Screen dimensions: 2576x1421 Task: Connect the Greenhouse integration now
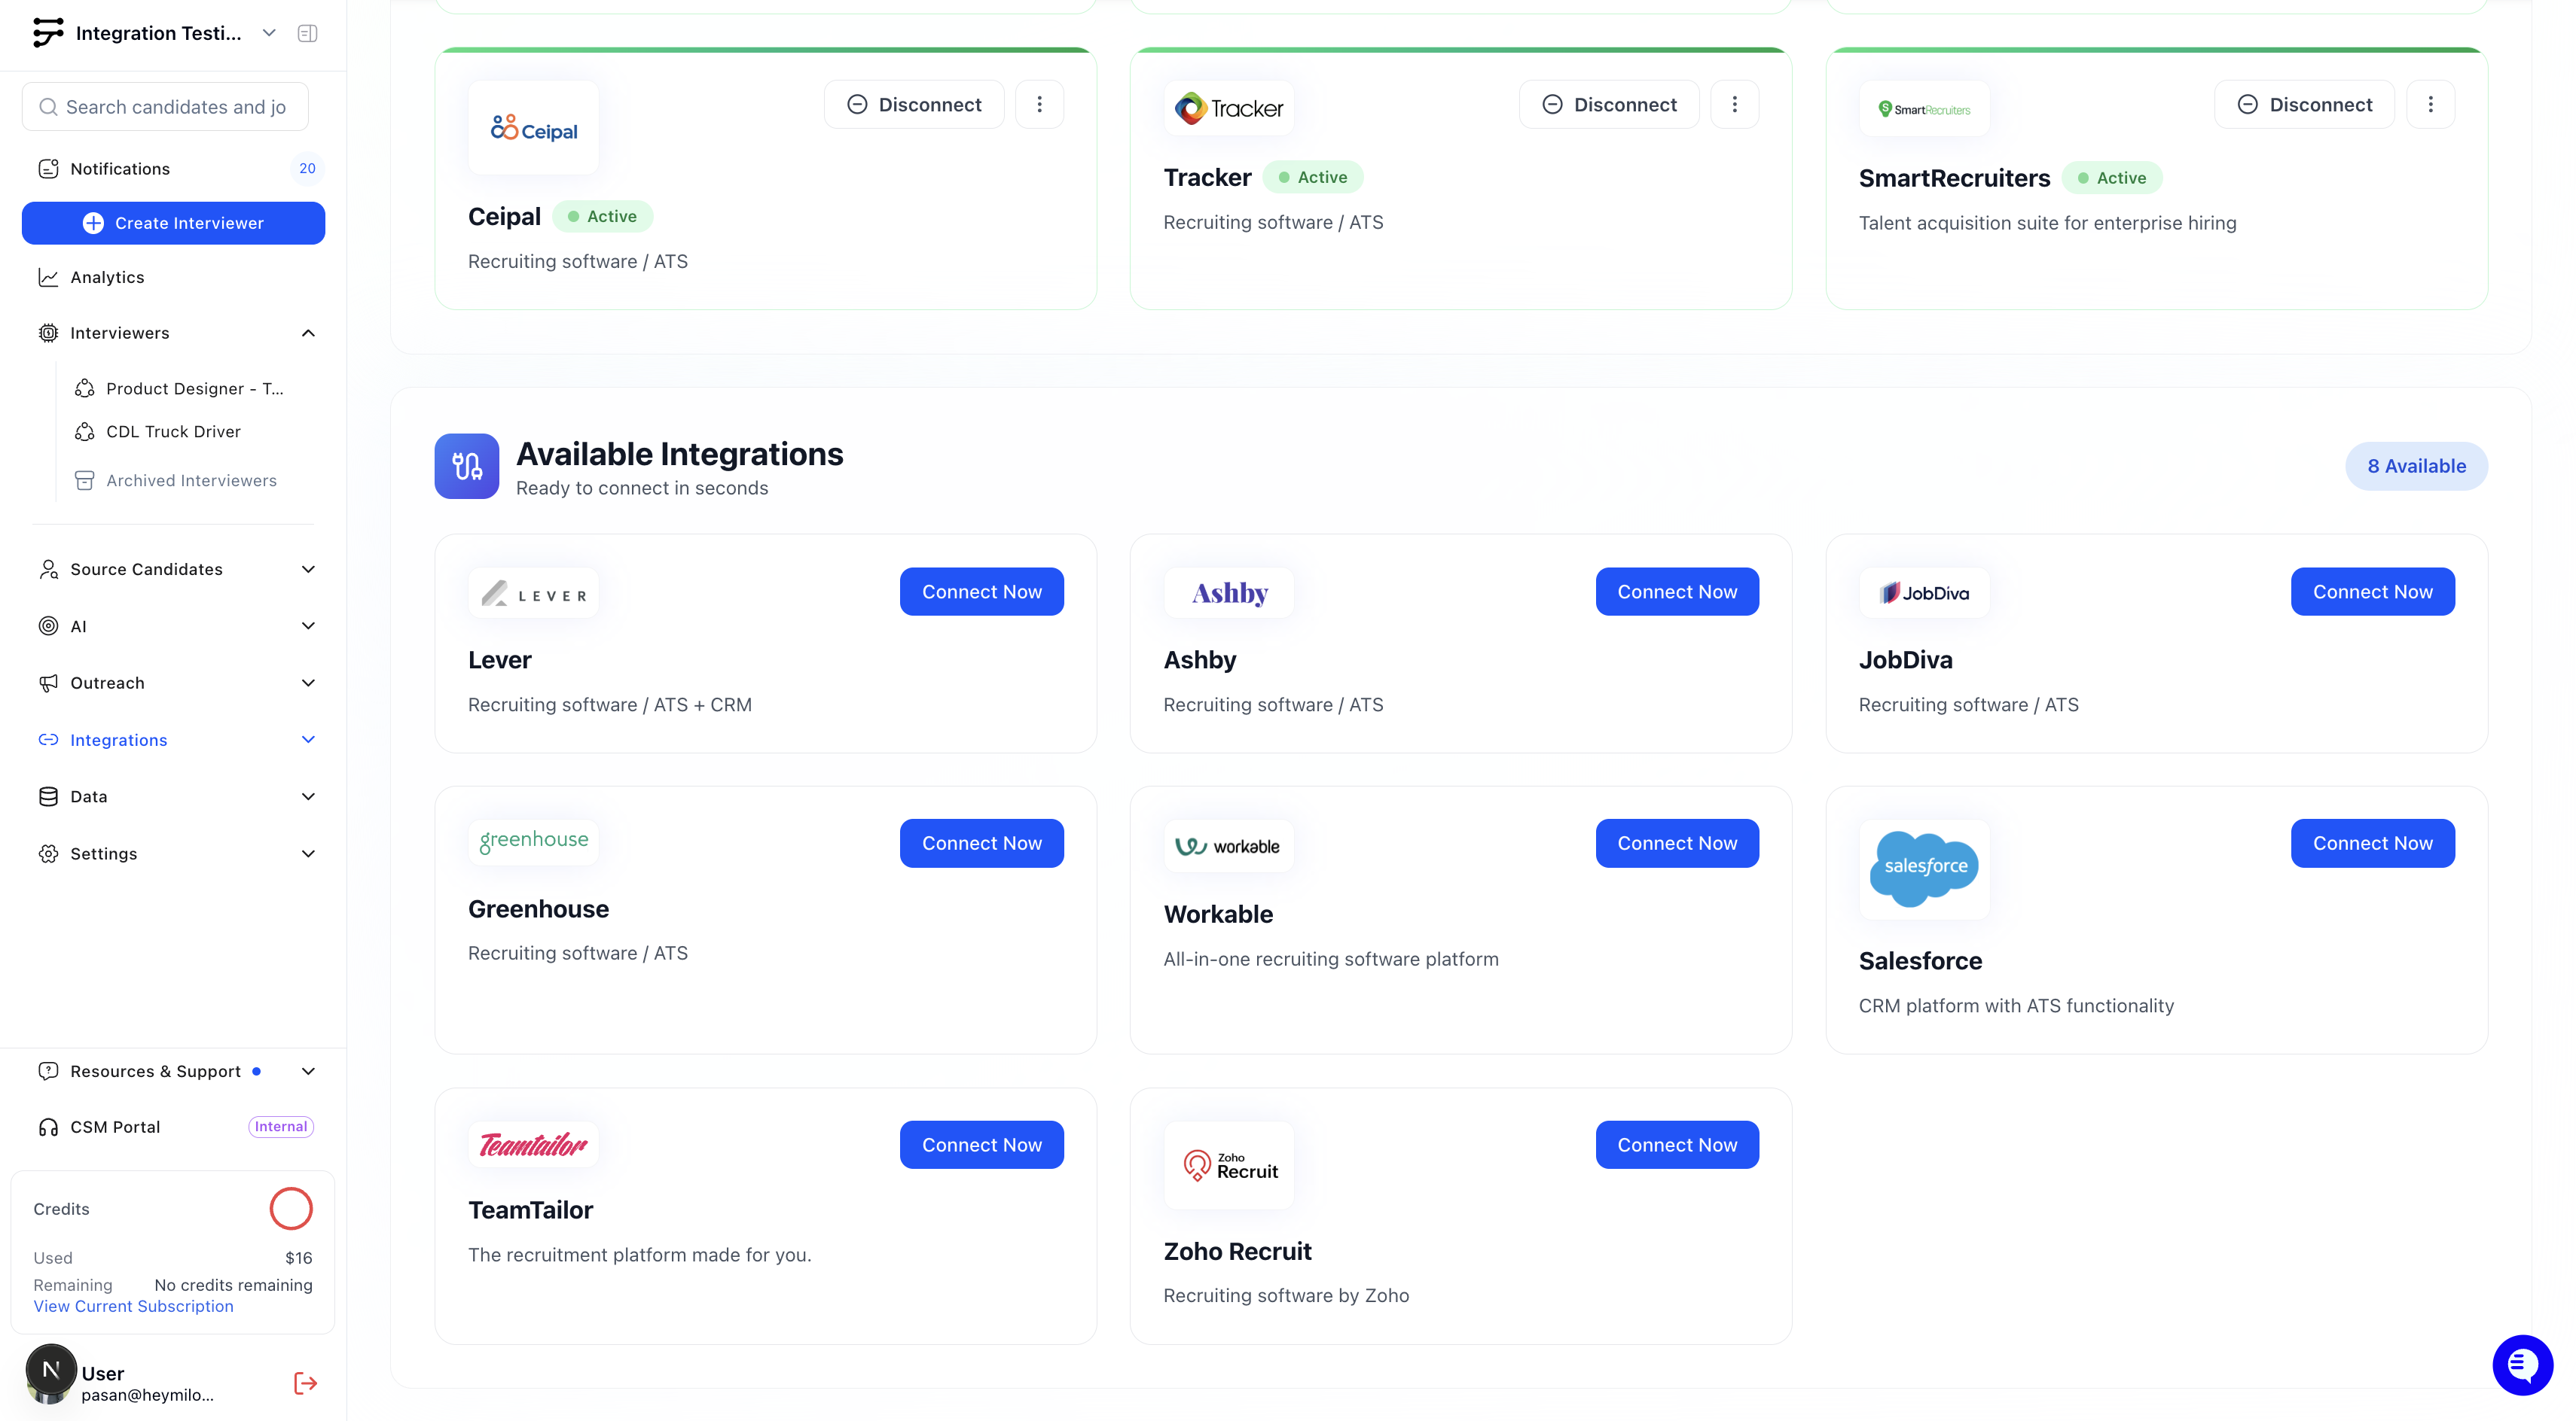[x=981, y=844]
